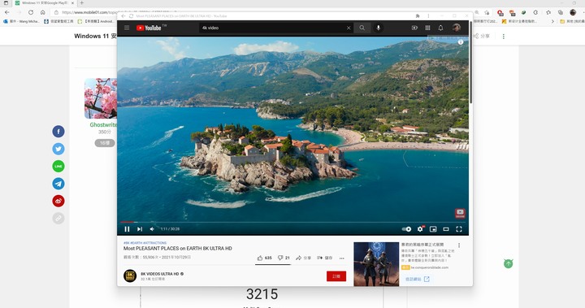
Task: Open YouTube hamburger guide menu
Action: pyautogui.click(x=127, y=28)
